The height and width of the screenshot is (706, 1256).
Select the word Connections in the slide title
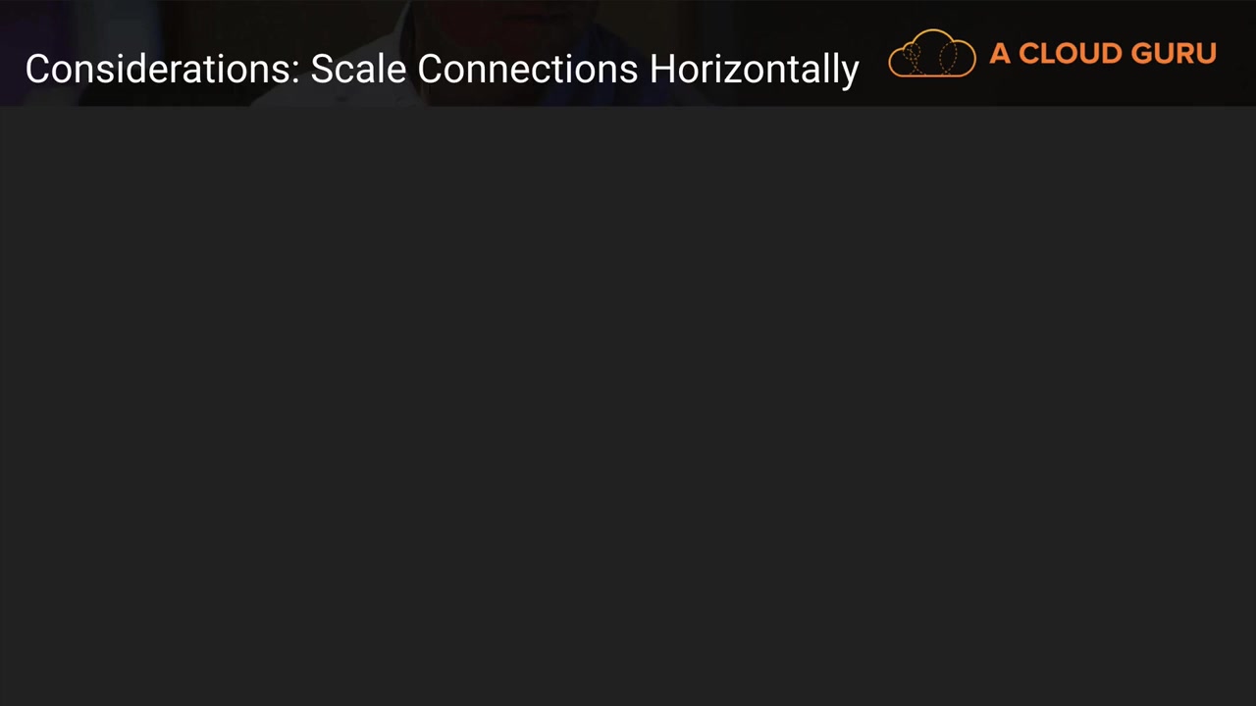[528, 70]
